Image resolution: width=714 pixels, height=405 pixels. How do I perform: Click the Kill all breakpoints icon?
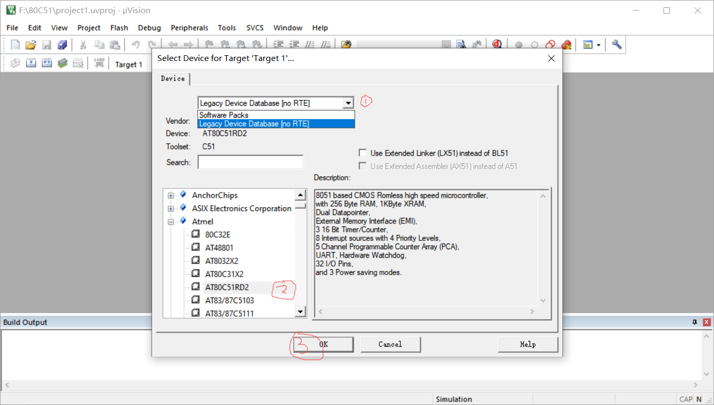[566, 45]
